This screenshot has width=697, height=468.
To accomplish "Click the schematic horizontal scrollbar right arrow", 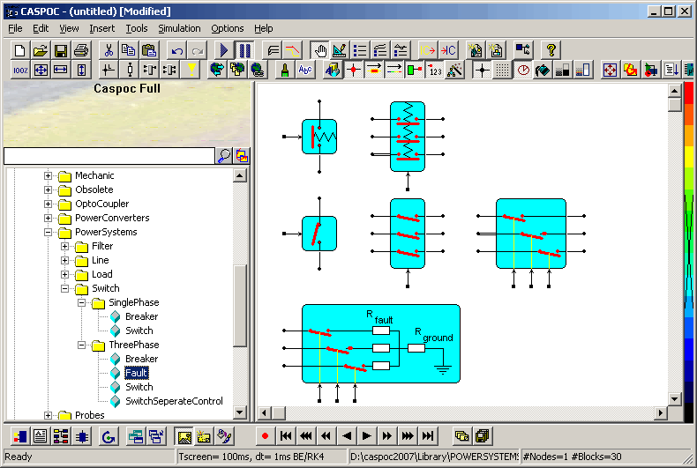I will [661, 413].
